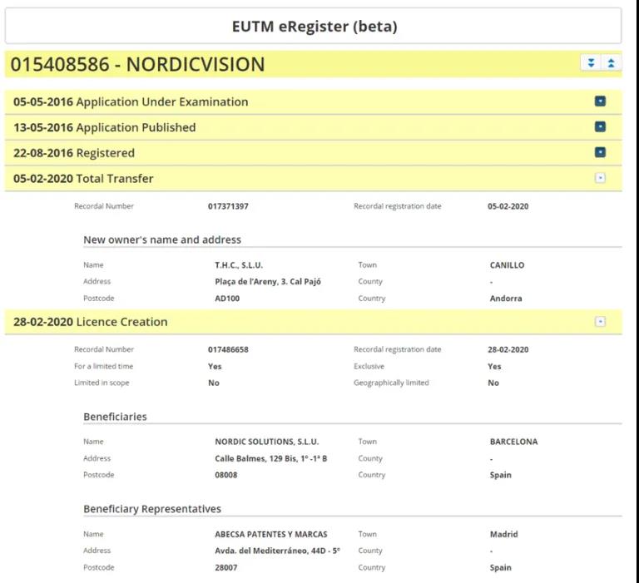This screenshot has width=639, height=583.
Task: Collapse the Licence Creation section
Action: point(600,322)
